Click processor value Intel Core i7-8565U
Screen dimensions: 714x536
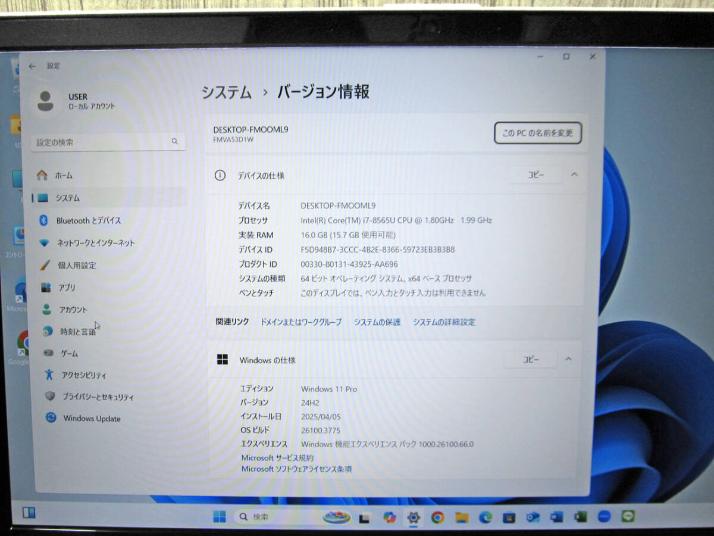396,220
